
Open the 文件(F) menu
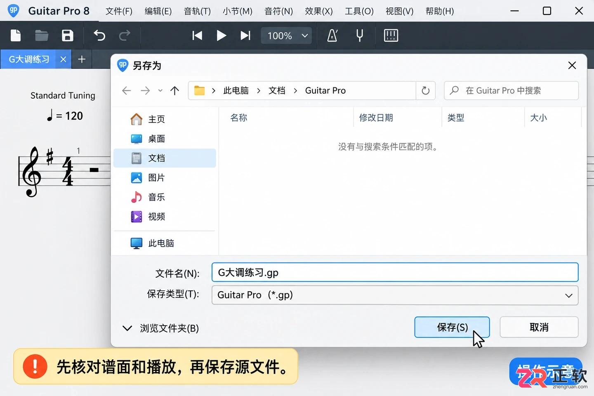pos(119,11)
